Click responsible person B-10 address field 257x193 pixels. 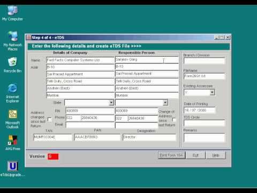(x=147, y=66)
